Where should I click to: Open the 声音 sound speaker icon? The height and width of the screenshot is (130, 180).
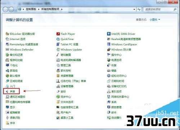[x=7, y=91]
